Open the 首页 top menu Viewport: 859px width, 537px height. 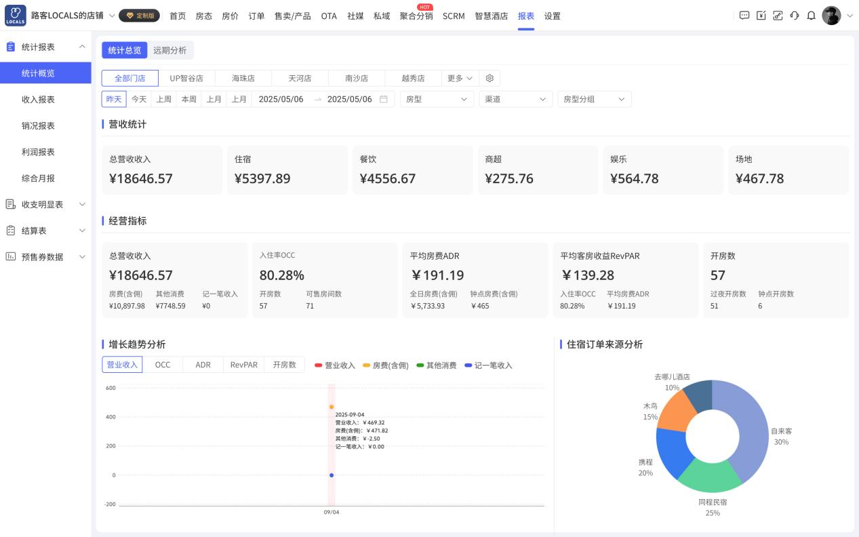click(178, 16)
